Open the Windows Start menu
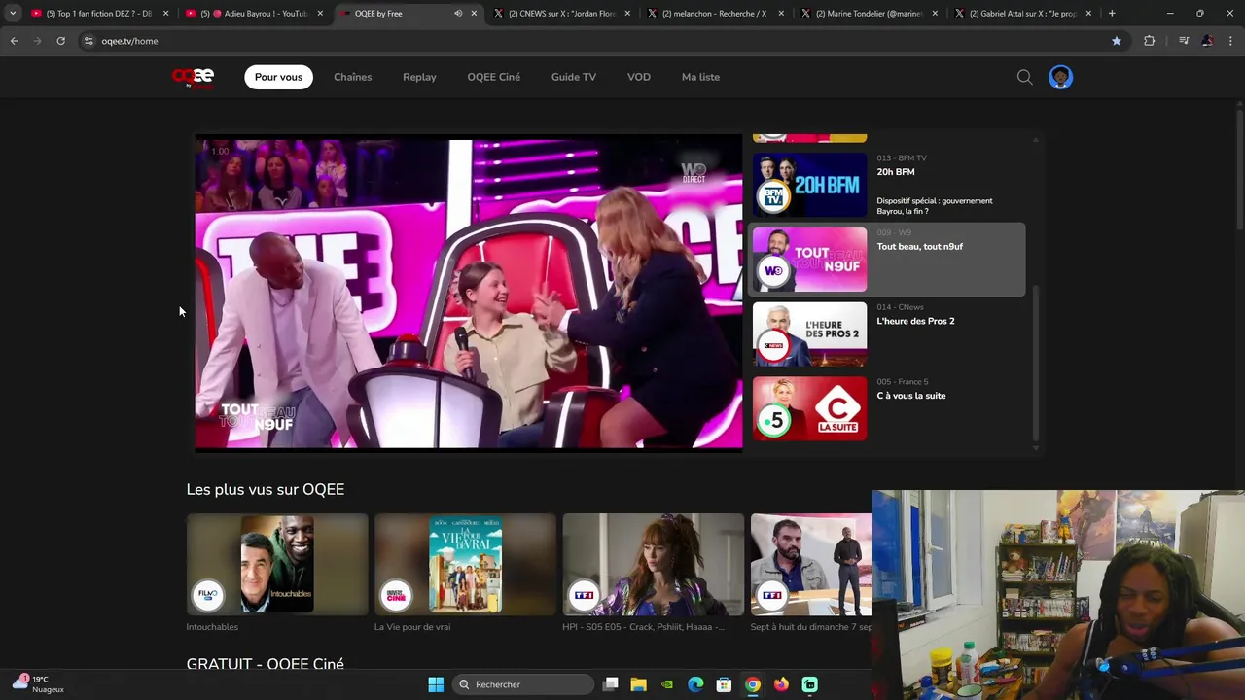Screen dimensions: 1245x700 pyautogui.click(x=436, y=684)
